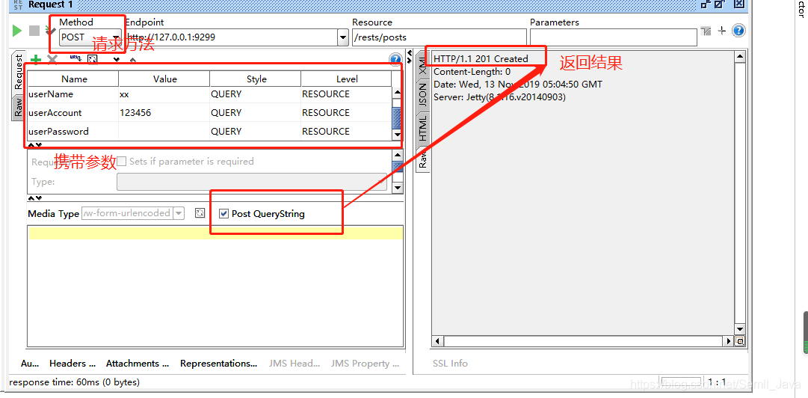
Task: Click the parameter table scrollbar up arrow
Action: 397,93
